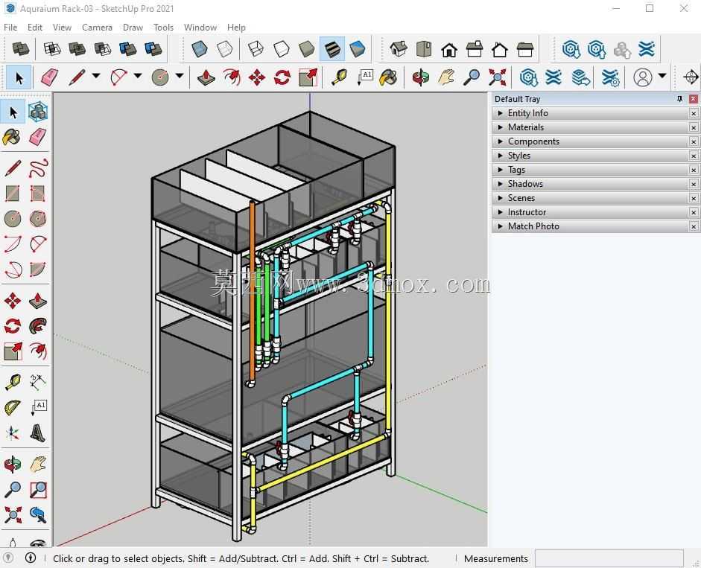Select the Pan hand tool in top toolbar
701x568 pixels.
(445, 77)
